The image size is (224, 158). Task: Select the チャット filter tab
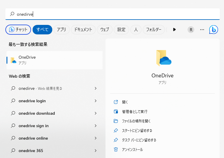[x=18, y=30]
